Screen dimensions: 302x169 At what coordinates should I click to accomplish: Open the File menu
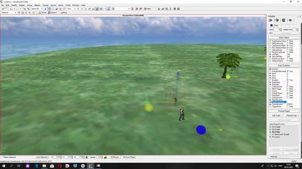click(2, 5)
